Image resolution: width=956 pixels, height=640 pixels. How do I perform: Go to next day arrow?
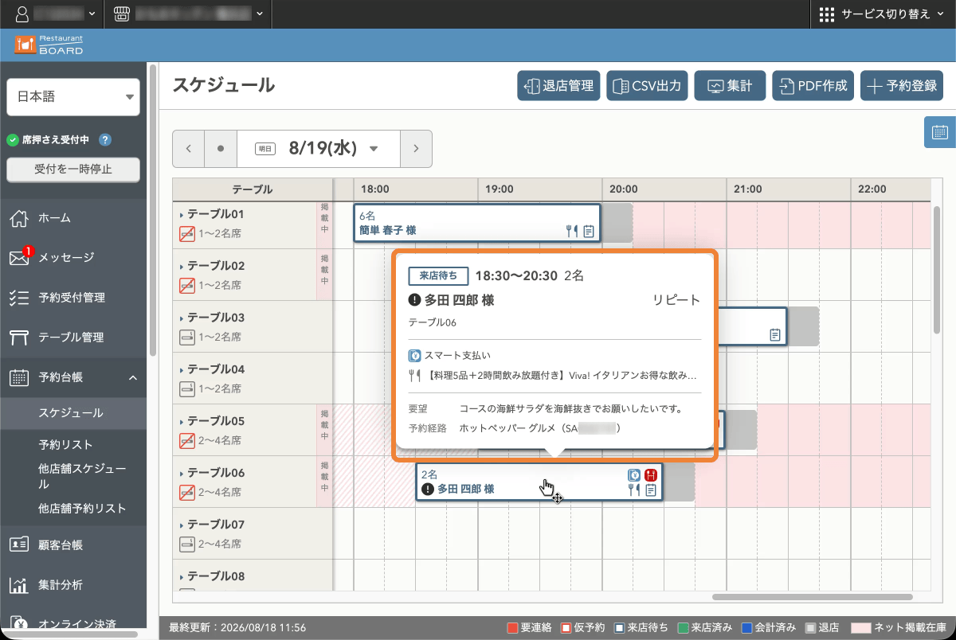(x=416, y=149)
